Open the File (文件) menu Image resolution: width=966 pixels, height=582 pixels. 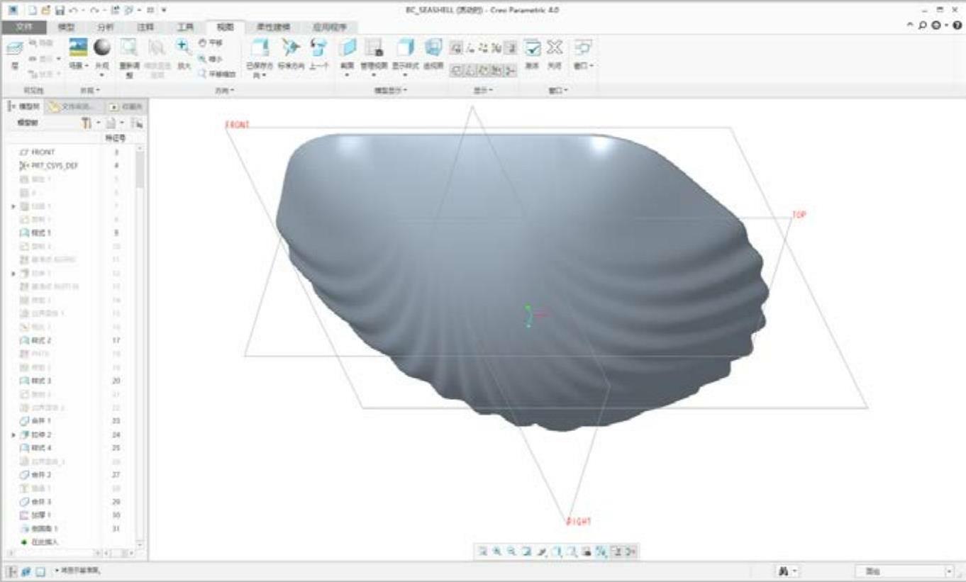[24, 27]
